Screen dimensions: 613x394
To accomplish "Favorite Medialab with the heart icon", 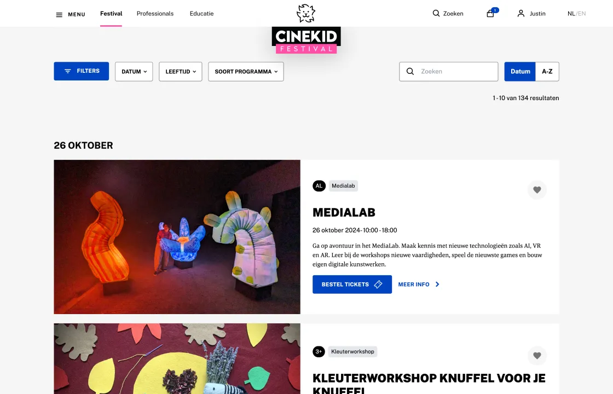I will tap(537, 189).
